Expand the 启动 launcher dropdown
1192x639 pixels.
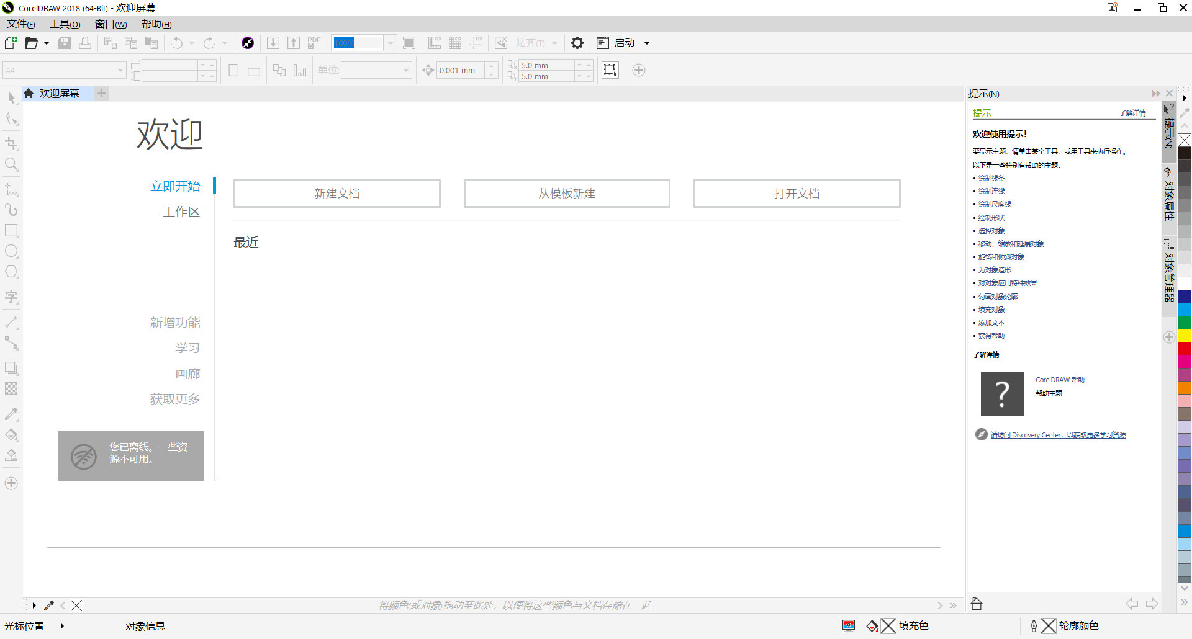point(647,43)
